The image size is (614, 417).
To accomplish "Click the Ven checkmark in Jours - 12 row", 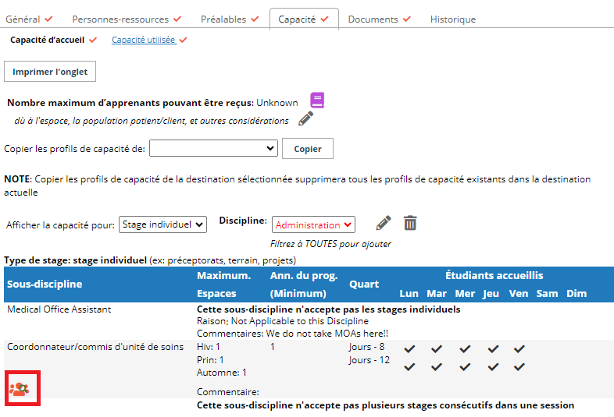I will point(519,366).
